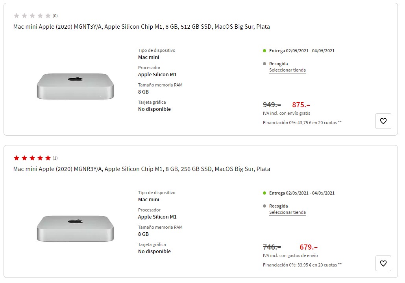
Task: Click Seleccionar tienda for the 256 GB model
Action: point(287,213)
